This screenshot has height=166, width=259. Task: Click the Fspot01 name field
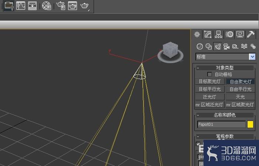(222, 124)
